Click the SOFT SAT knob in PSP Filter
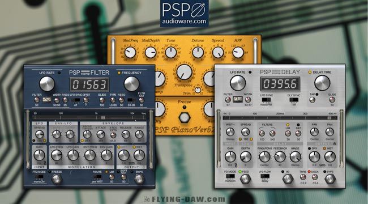The height and width of the screenshot is (204, 368). click(x=123, y=177)
